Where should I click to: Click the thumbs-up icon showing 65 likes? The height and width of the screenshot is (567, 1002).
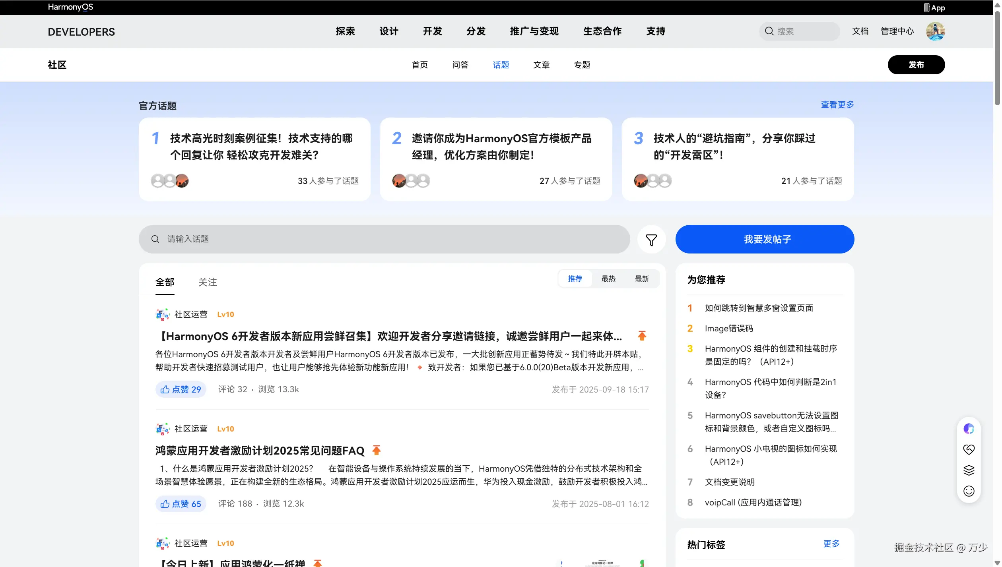coord(165,504)
